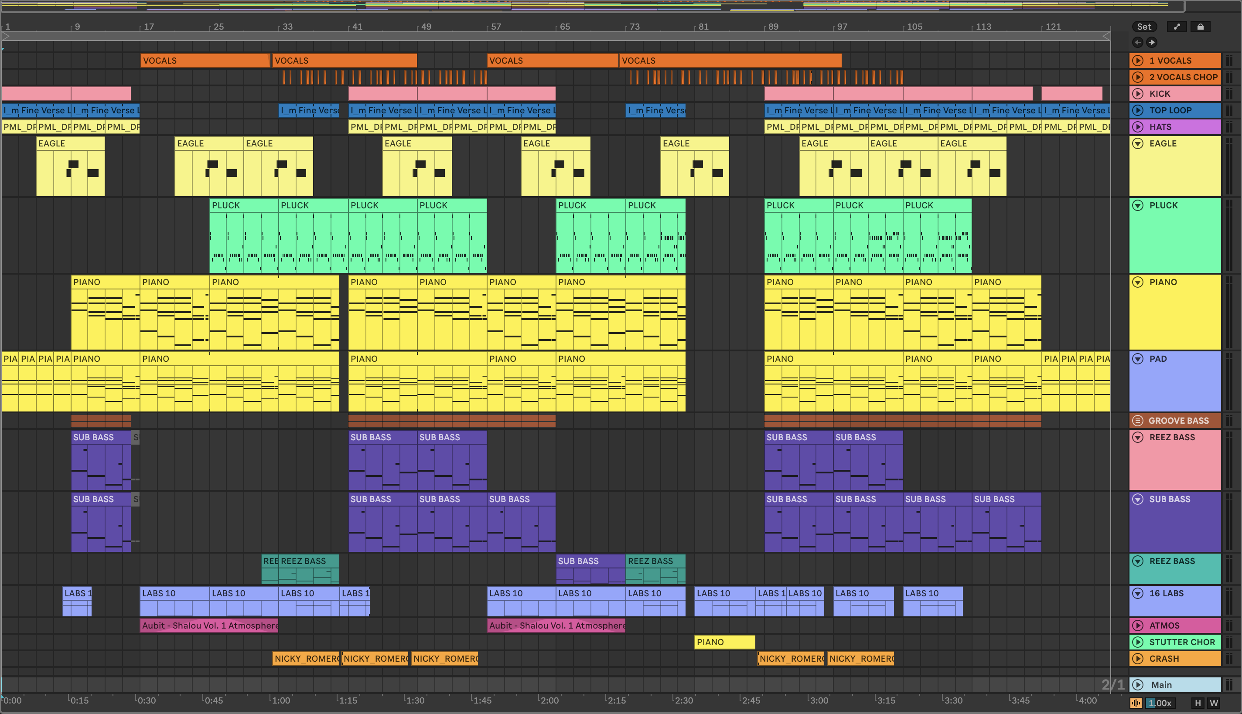This screenshot has height=714, width=1242.
Task: Collapse the PIANO track header
Action: pyautogui.click(x=1138, y=282)
